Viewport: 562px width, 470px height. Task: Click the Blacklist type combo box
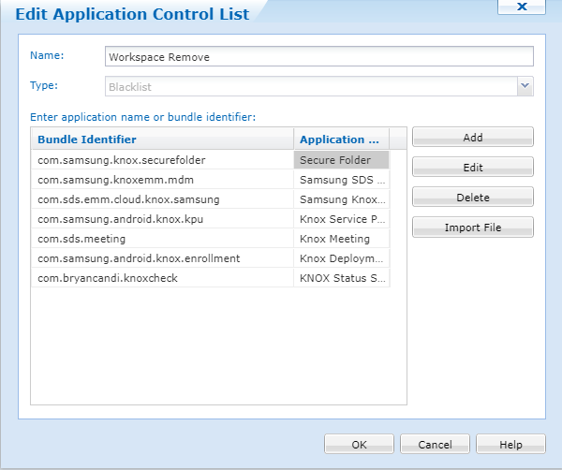[311, 86]
